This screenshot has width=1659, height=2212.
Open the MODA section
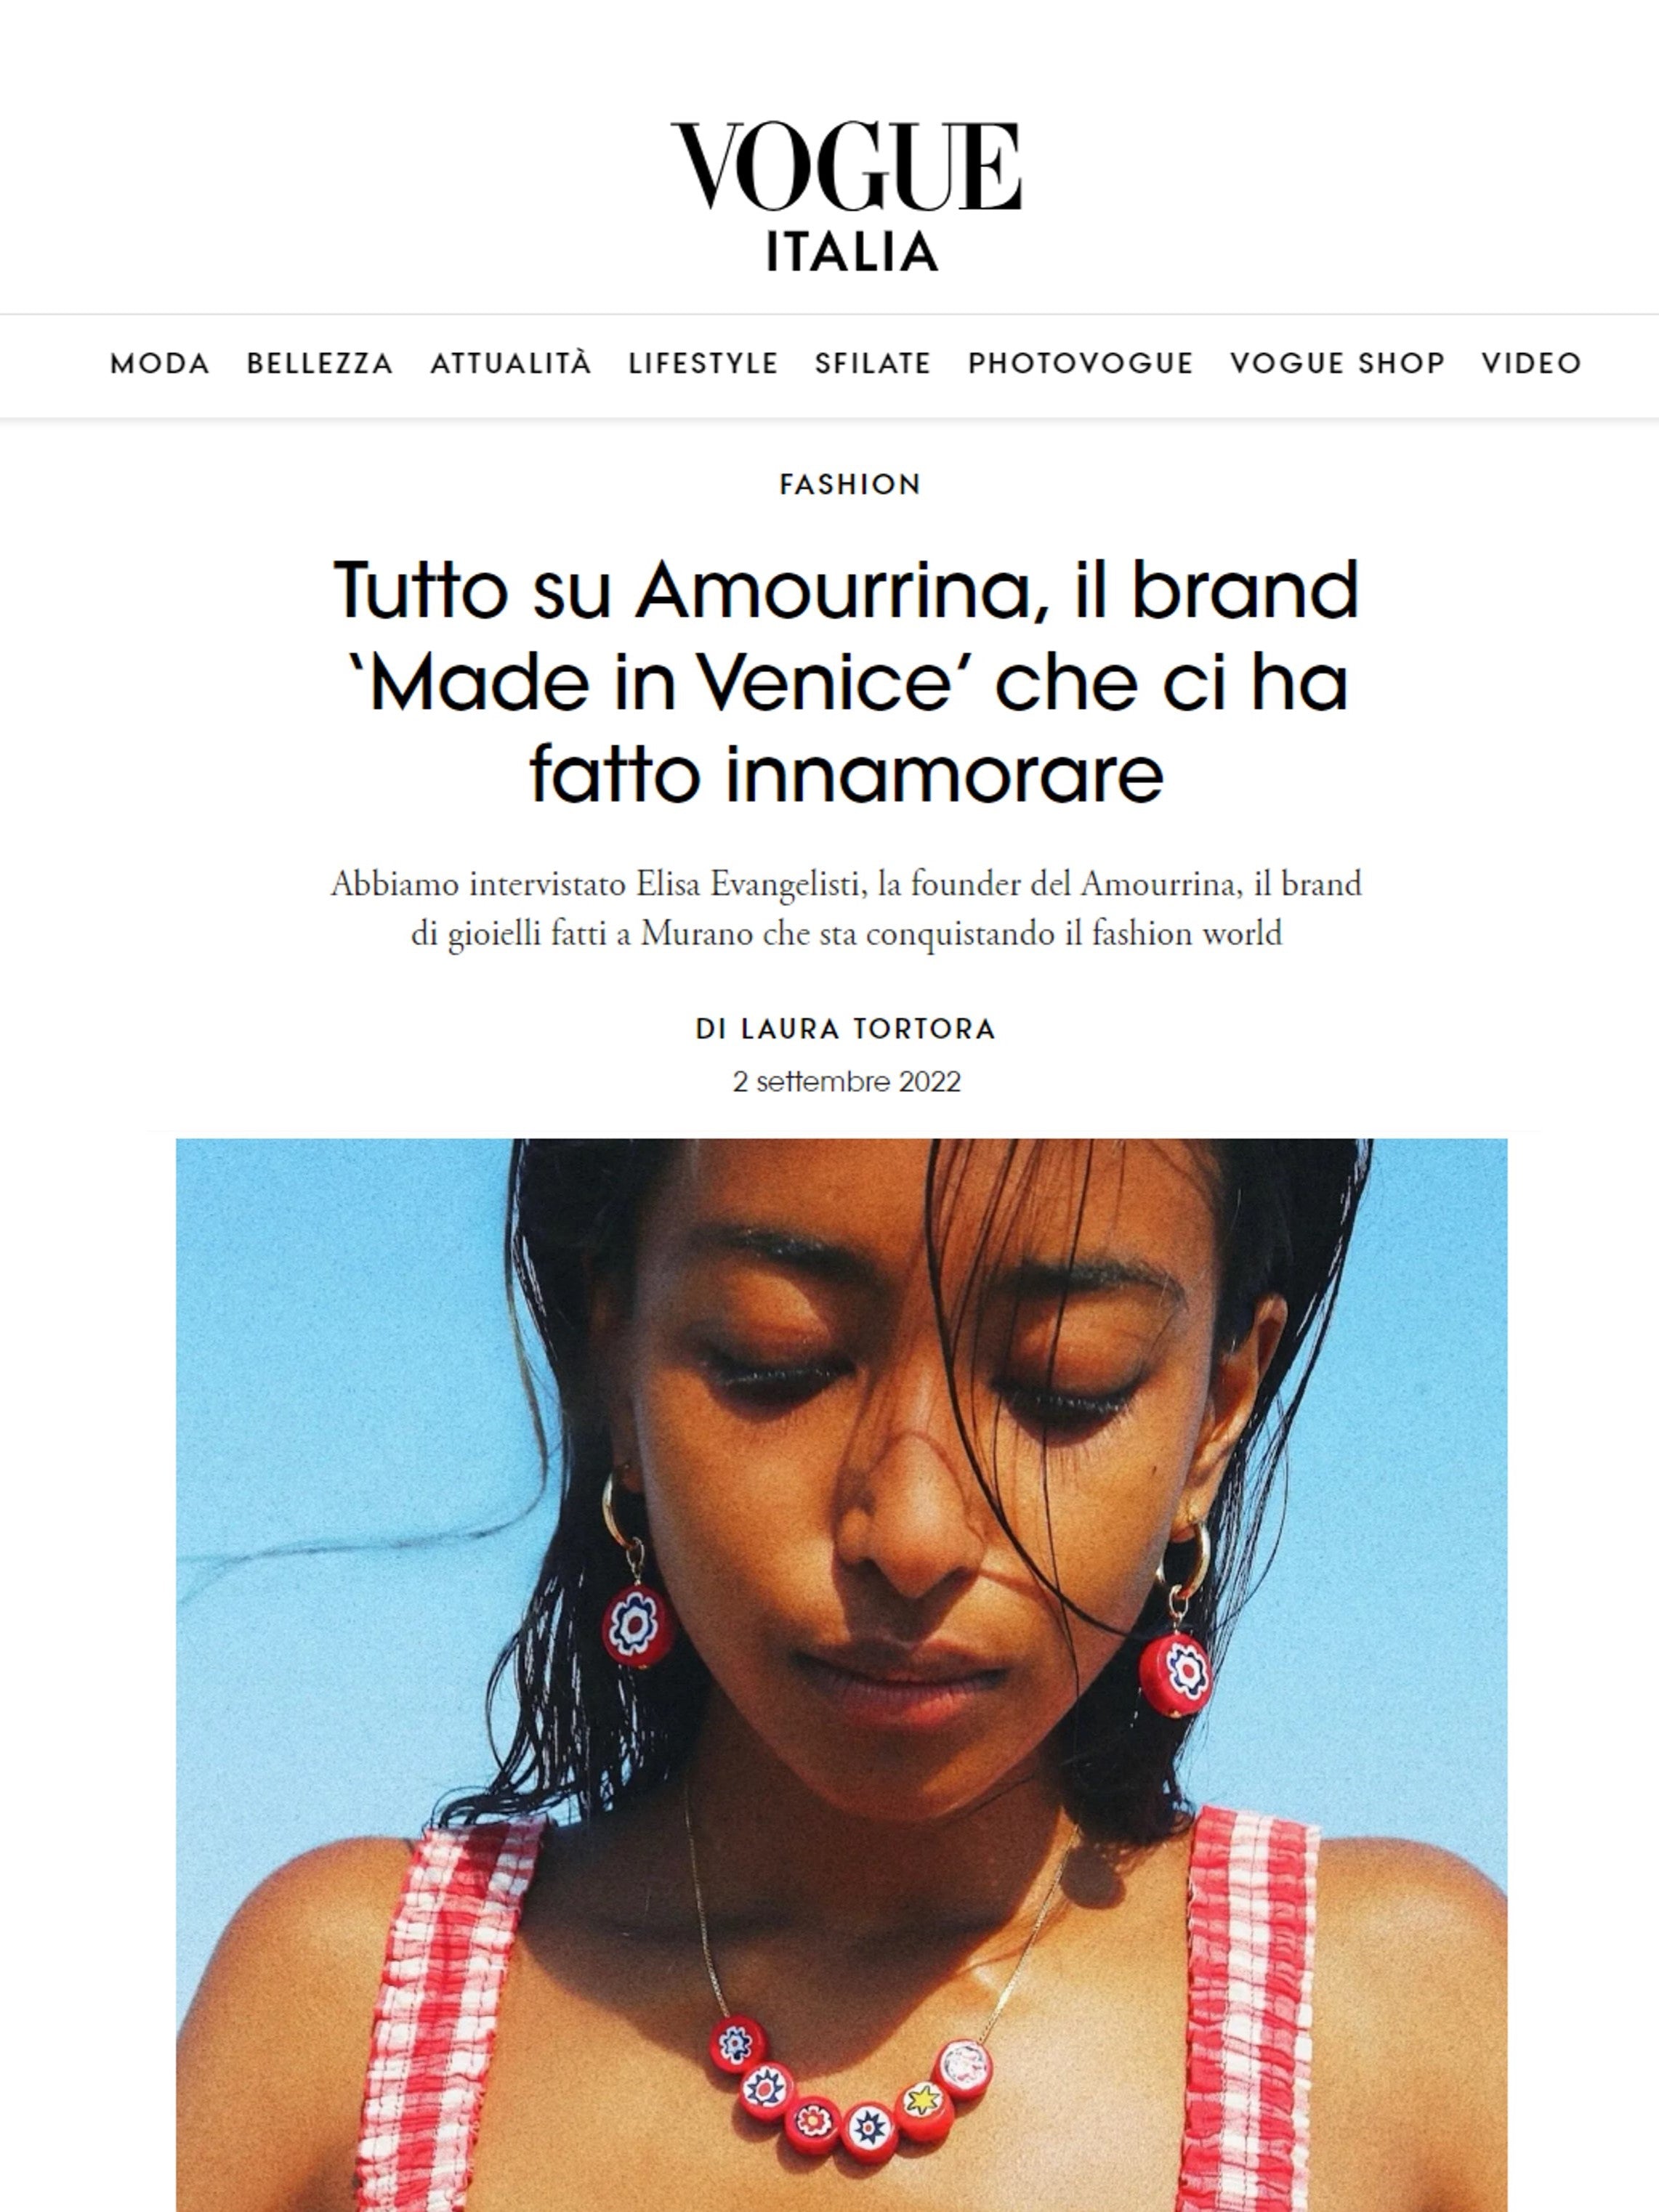(160, 363)
